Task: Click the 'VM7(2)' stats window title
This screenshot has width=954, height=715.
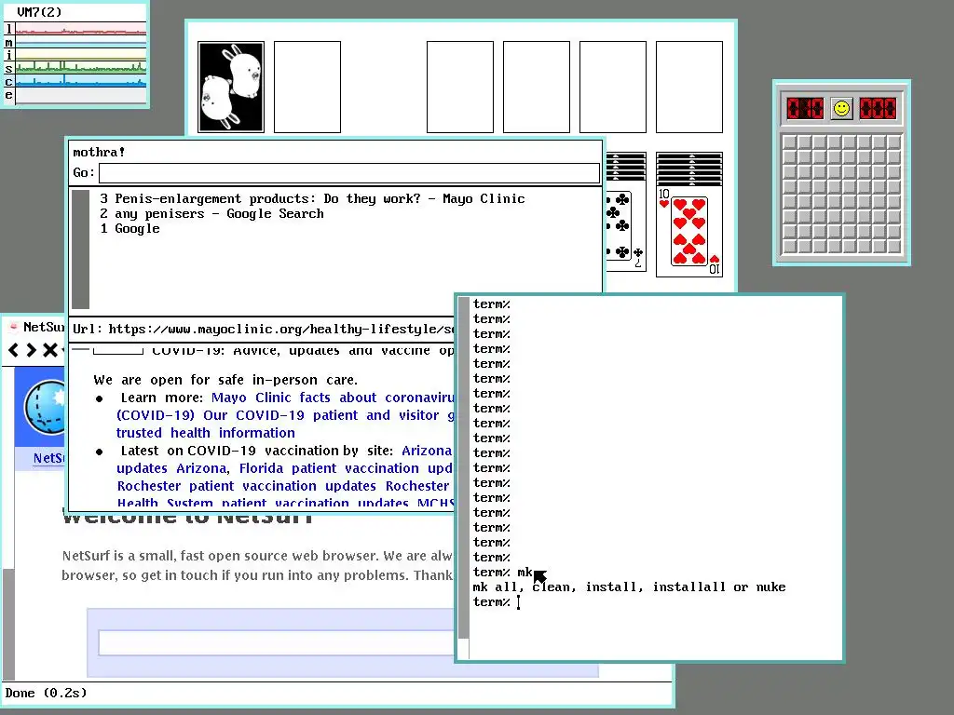Action: point(39,12)
